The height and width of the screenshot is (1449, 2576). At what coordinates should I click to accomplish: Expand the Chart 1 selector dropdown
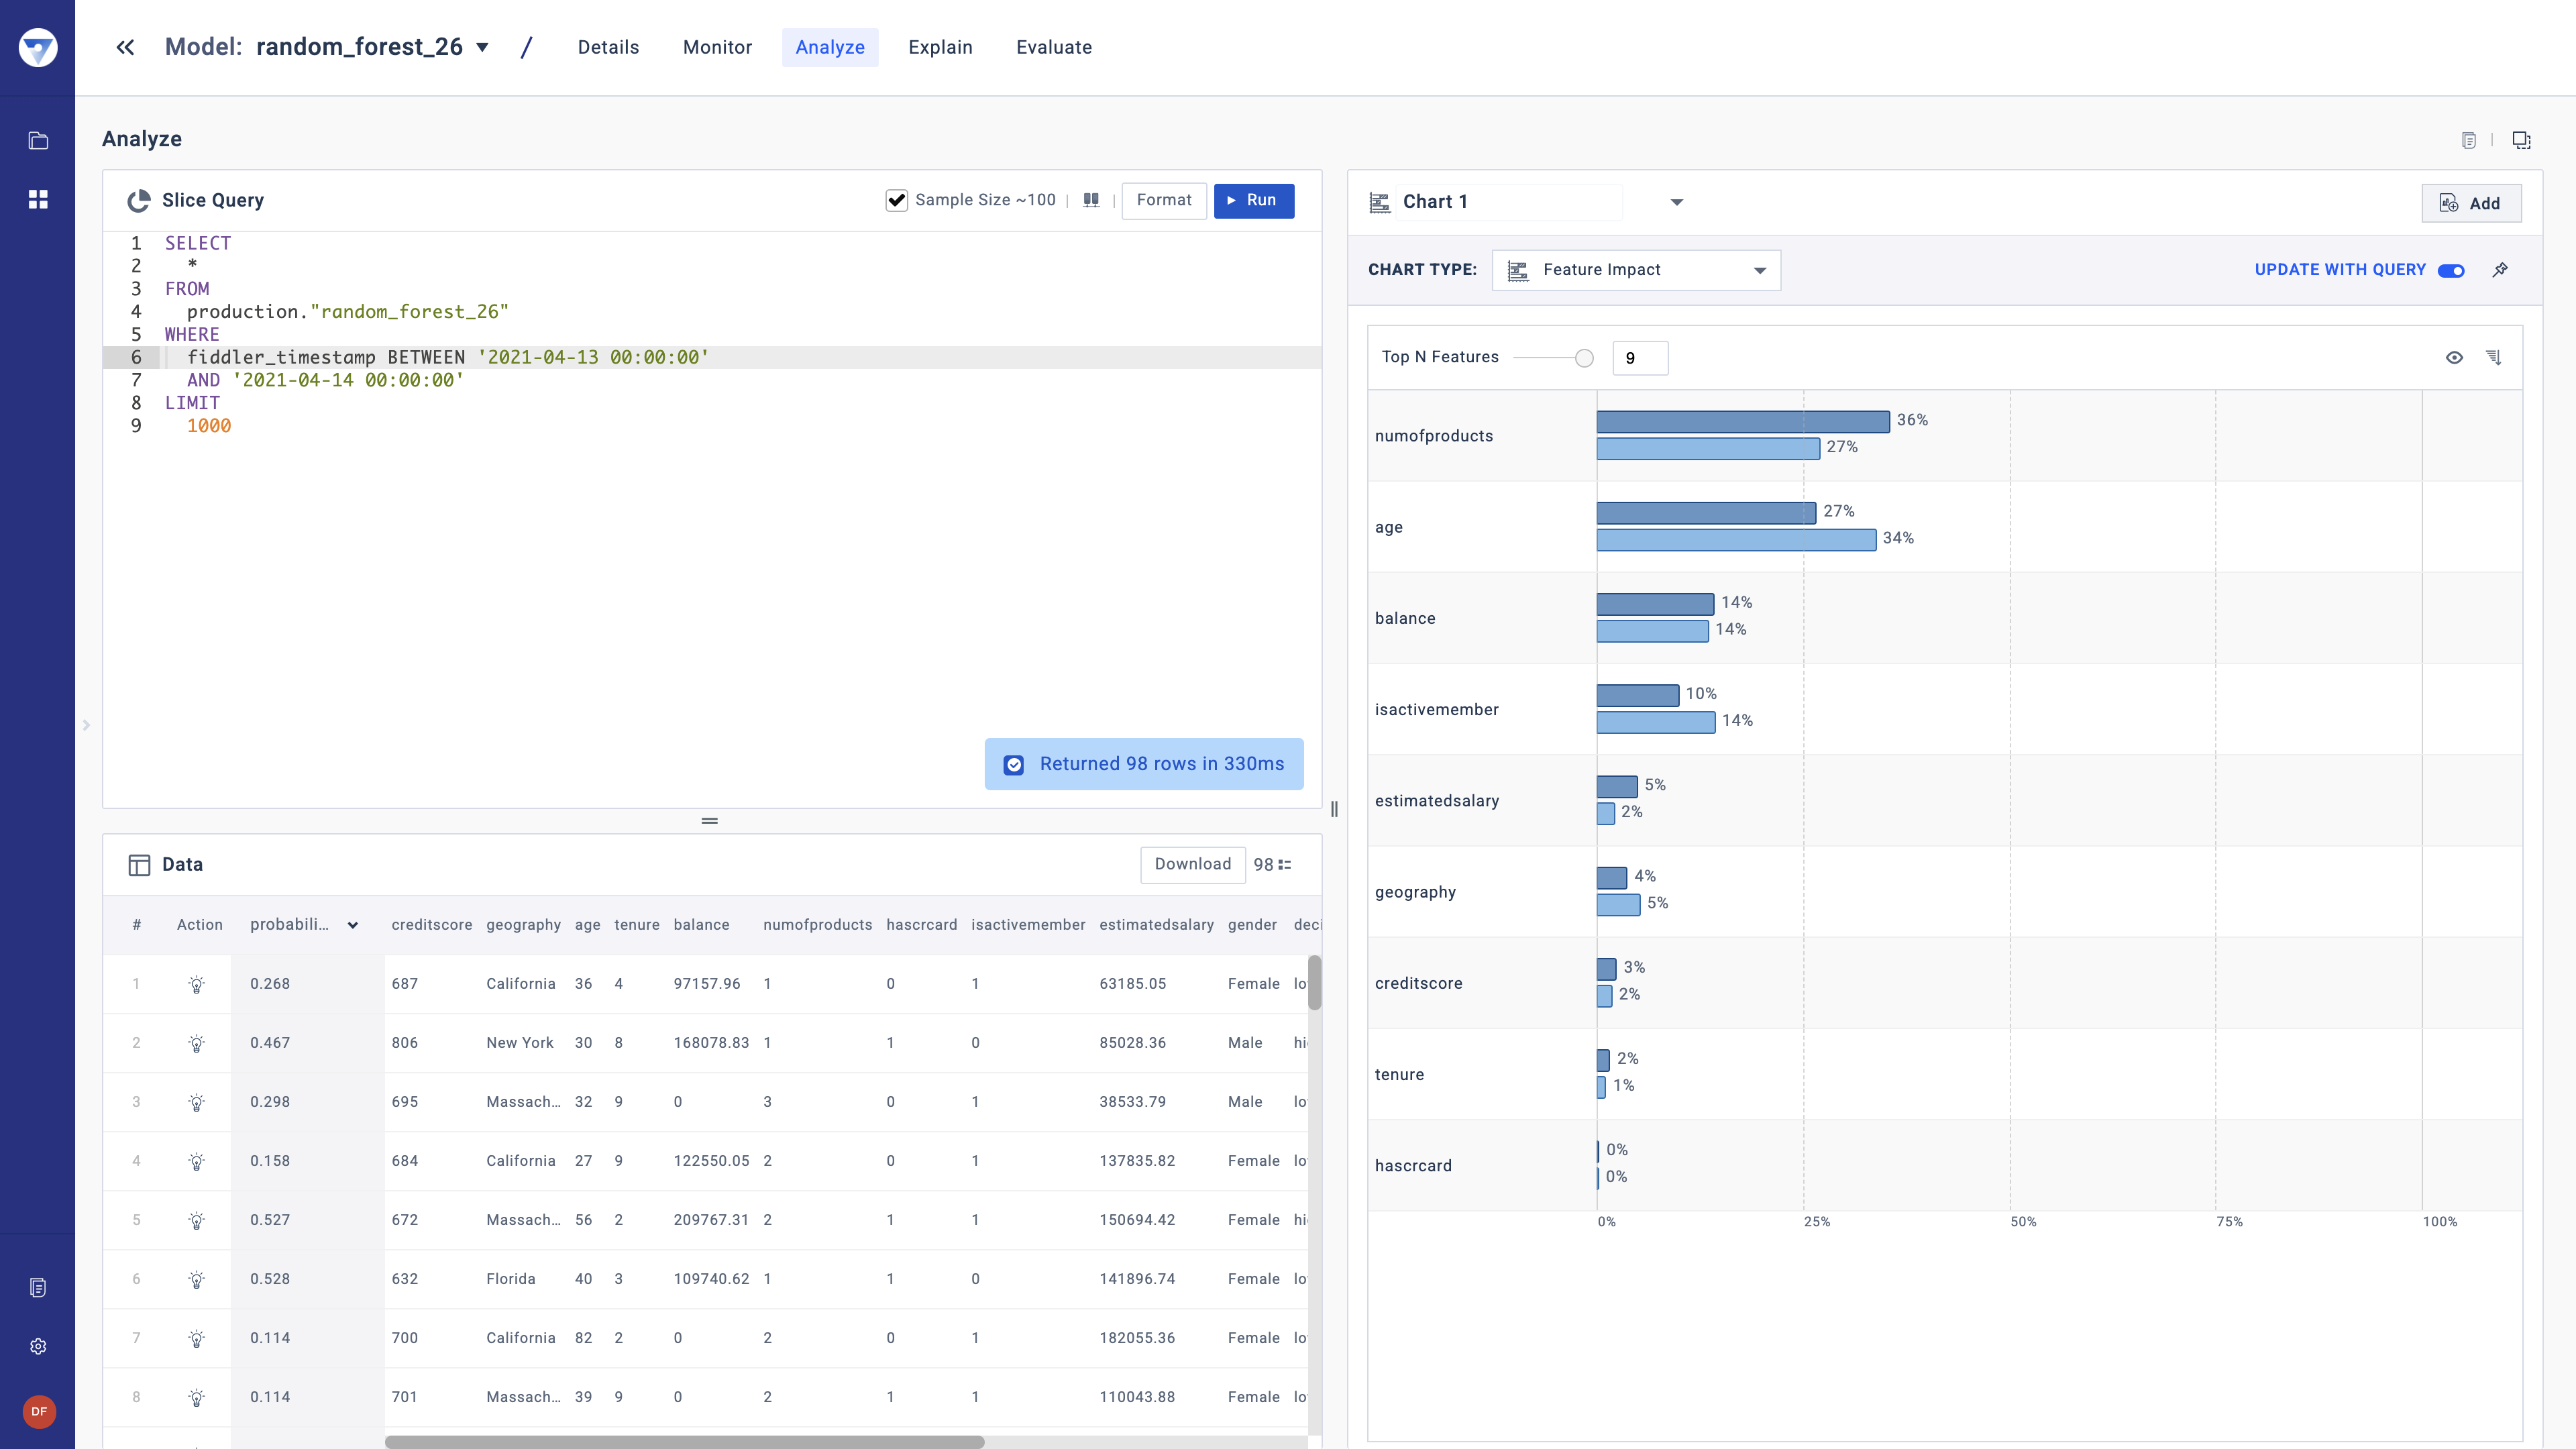[x=1677, y=202]
